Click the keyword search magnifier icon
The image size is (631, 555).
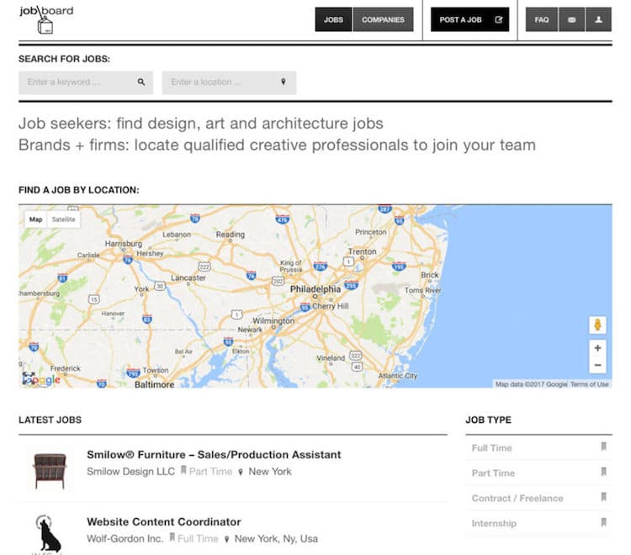pyautogui.click(x=141, y=82)
